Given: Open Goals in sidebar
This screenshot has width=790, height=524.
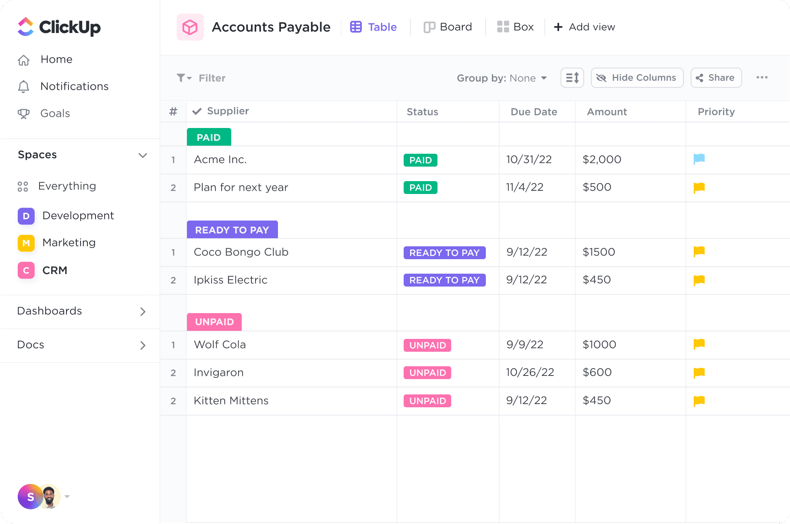Looking at the screenshot, I should pyautogui.click(x=56, y=113).
